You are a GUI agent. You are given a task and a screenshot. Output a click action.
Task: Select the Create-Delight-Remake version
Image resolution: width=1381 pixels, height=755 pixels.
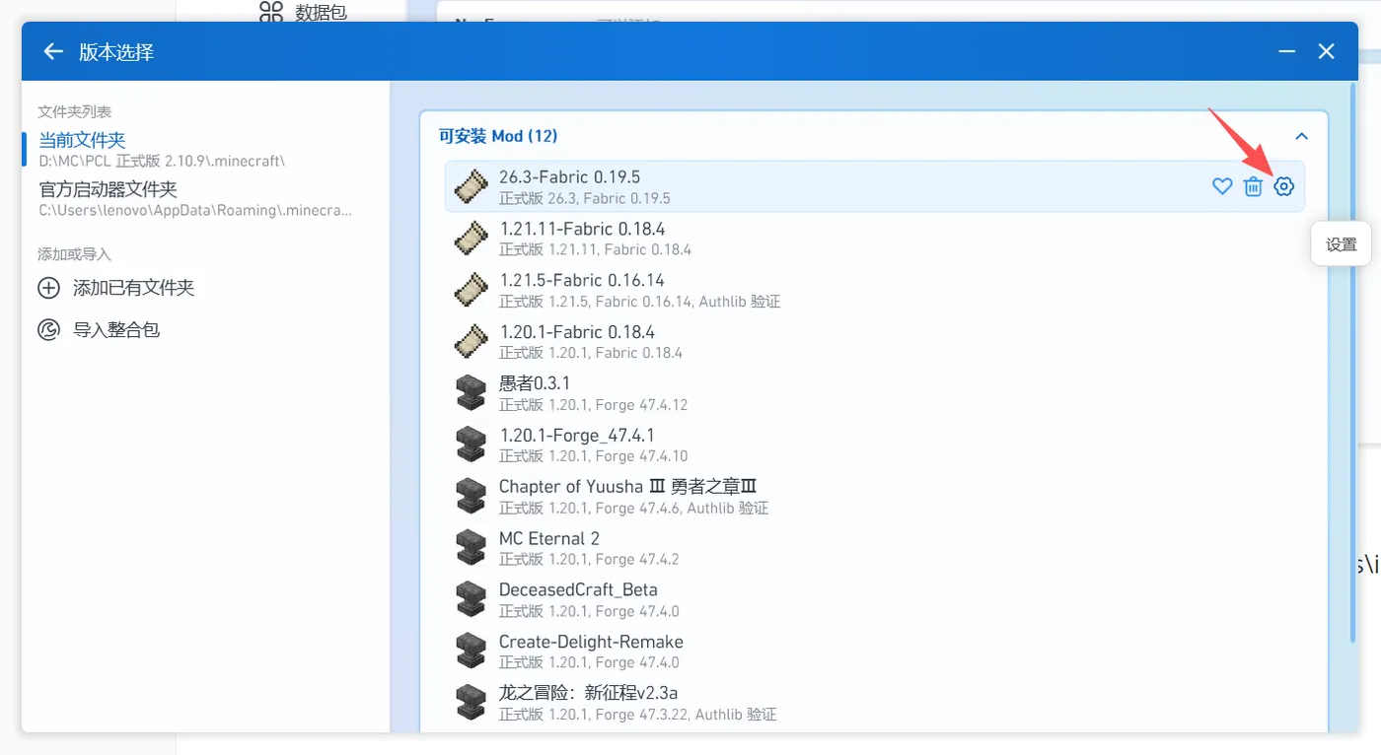pos(874,651)
